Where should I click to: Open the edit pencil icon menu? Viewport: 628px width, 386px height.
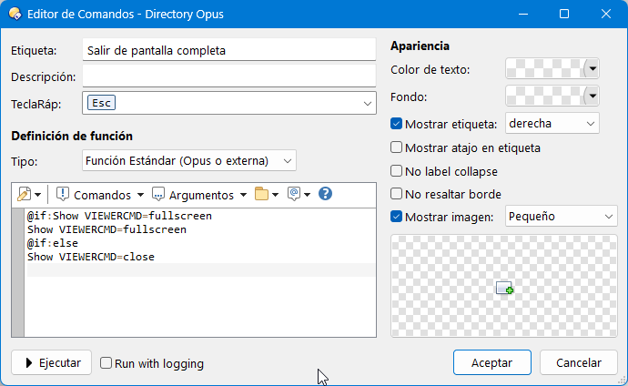click(x=29, y=195)
